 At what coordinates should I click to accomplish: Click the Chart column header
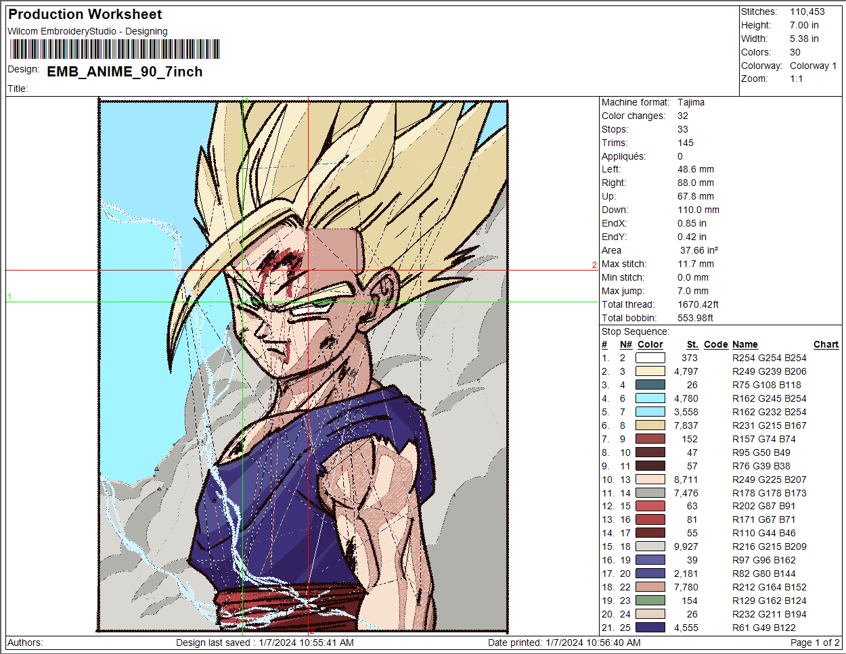tap(826, 344)
